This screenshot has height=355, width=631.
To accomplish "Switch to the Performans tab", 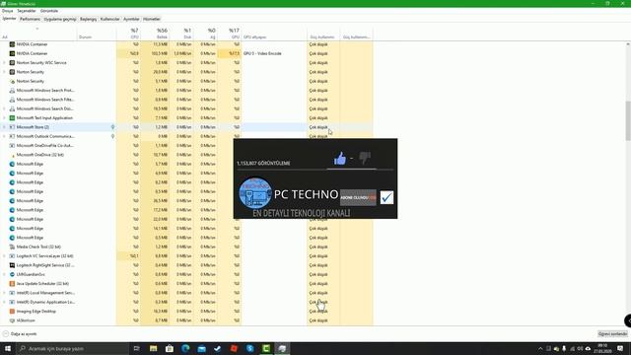I will (x=31, y=19).
